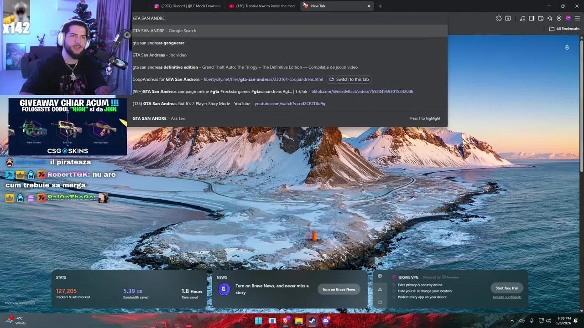Open Brave browser from the taskbar
Screen dimensions: 584x328
tap(286, 321)
